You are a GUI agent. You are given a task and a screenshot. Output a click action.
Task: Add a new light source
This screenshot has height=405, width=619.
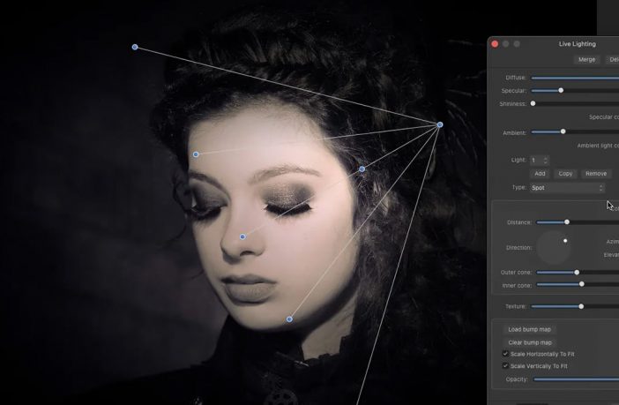pos(540,174)
